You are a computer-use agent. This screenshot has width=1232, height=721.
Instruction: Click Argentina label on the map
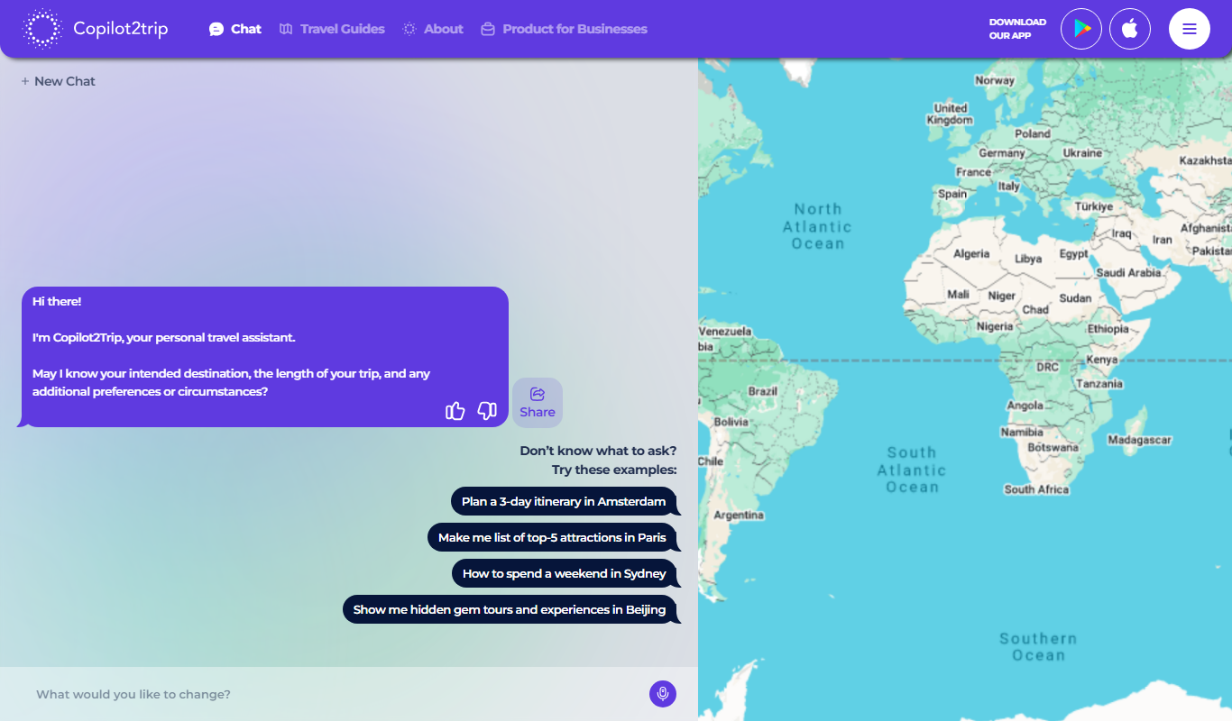(x=739, y=516)
